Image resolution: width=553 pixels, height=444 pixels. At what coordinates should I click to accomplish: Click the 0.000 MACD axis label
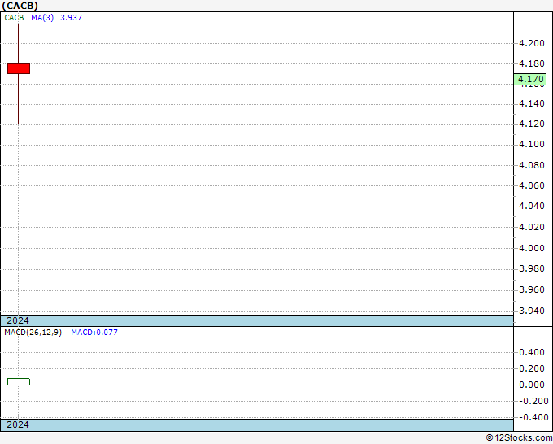(x=532, y=385)
